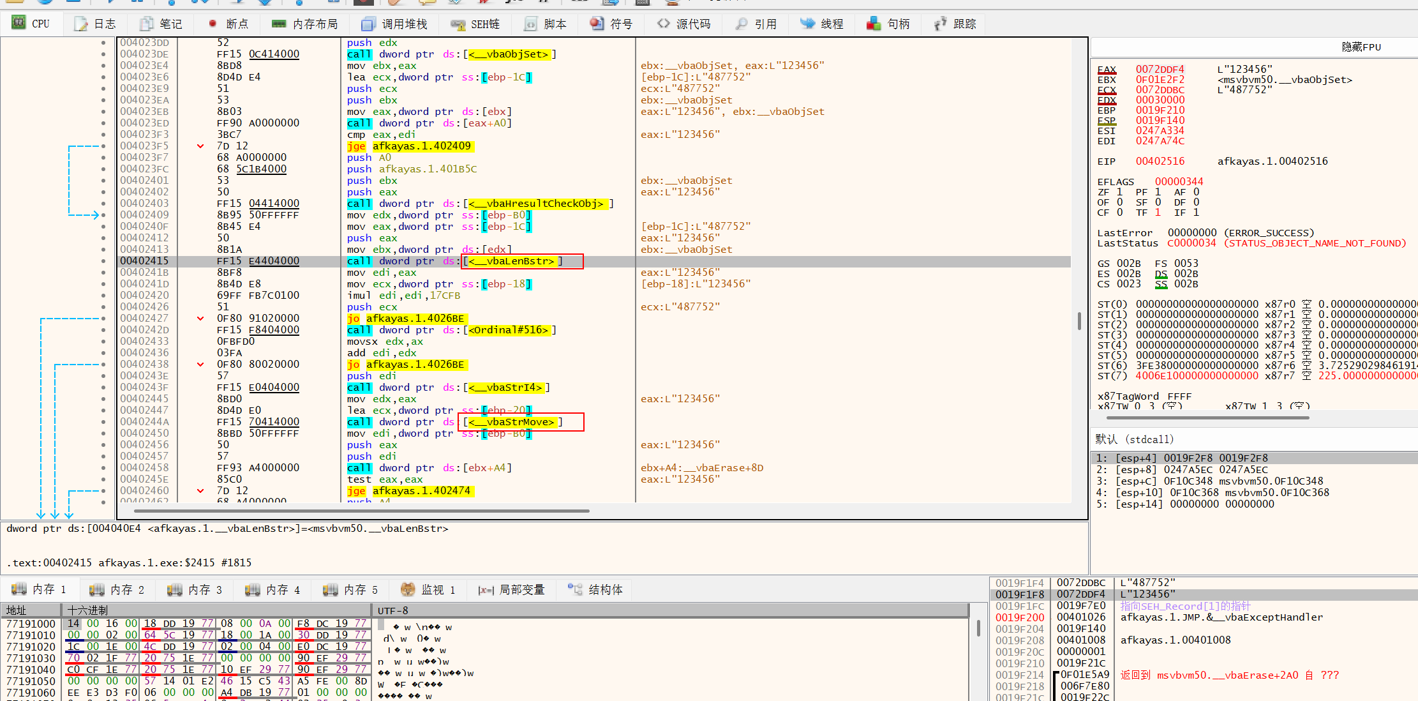Click the memory chip icon of 内存 1
The width and height of the screenshot is (1418, 701).
pos(19,589)
